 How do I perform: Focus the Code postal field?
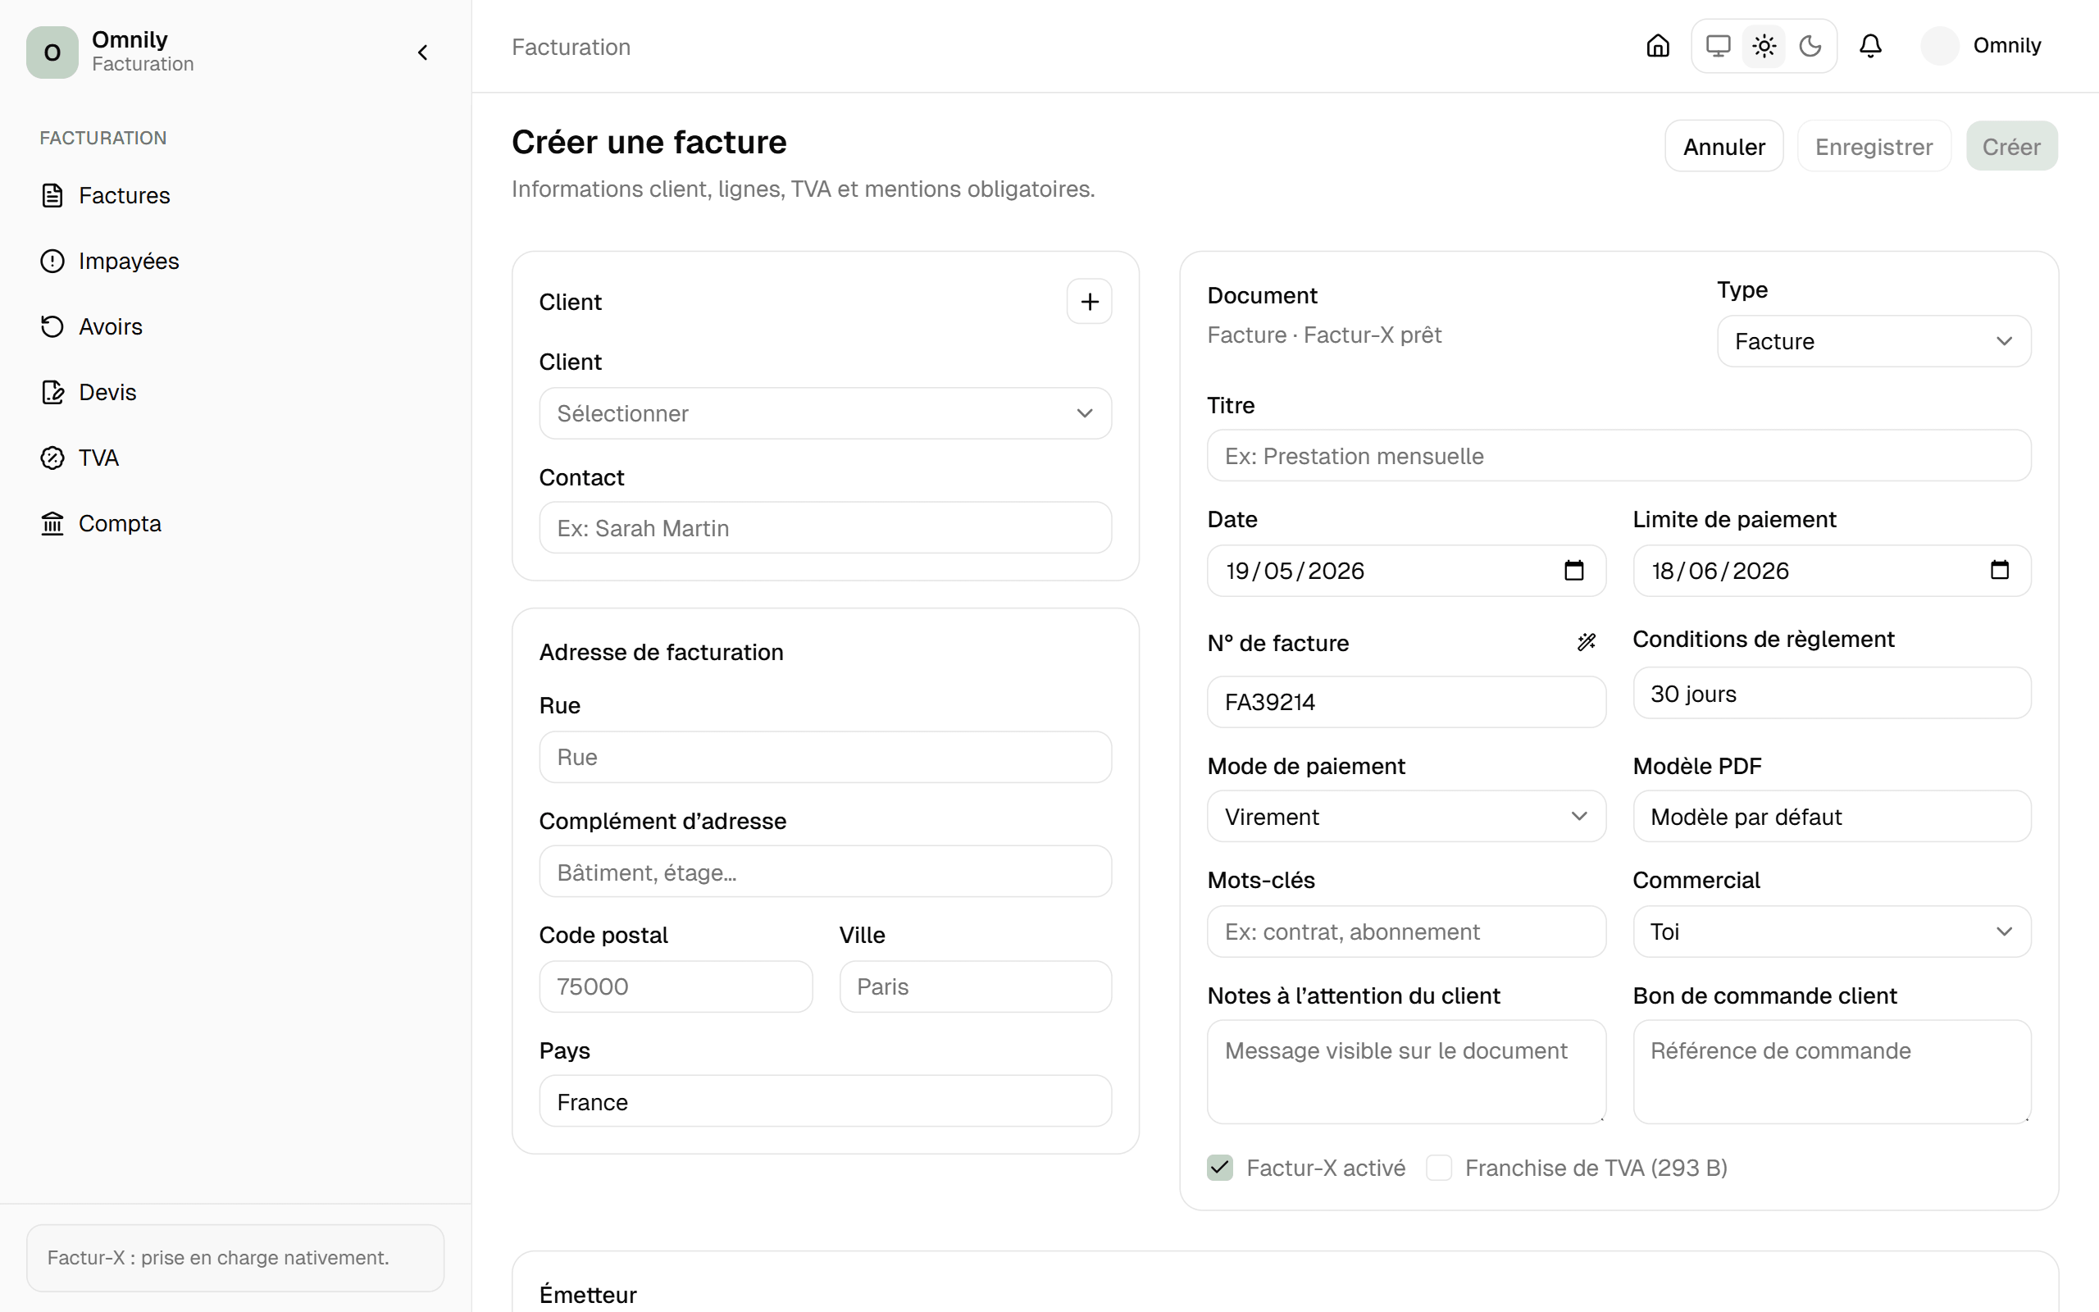point(676,986)
